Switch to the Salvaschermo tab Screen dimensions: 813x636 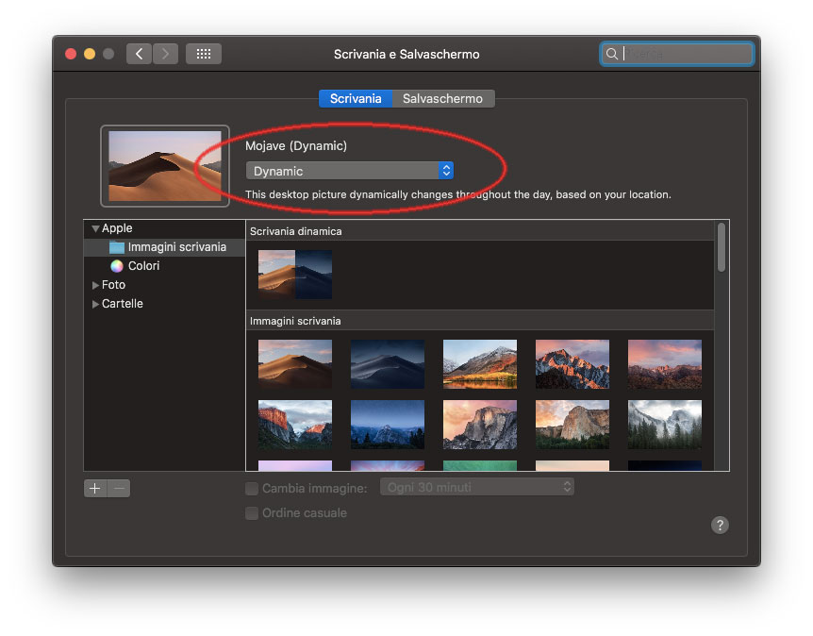pos(442,98)
